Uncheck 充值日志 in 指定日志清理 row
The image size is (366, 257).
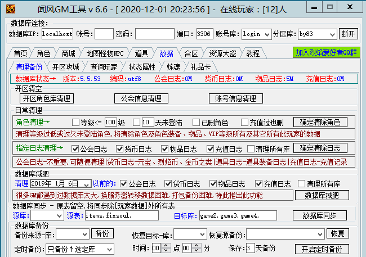coord(210,148)
